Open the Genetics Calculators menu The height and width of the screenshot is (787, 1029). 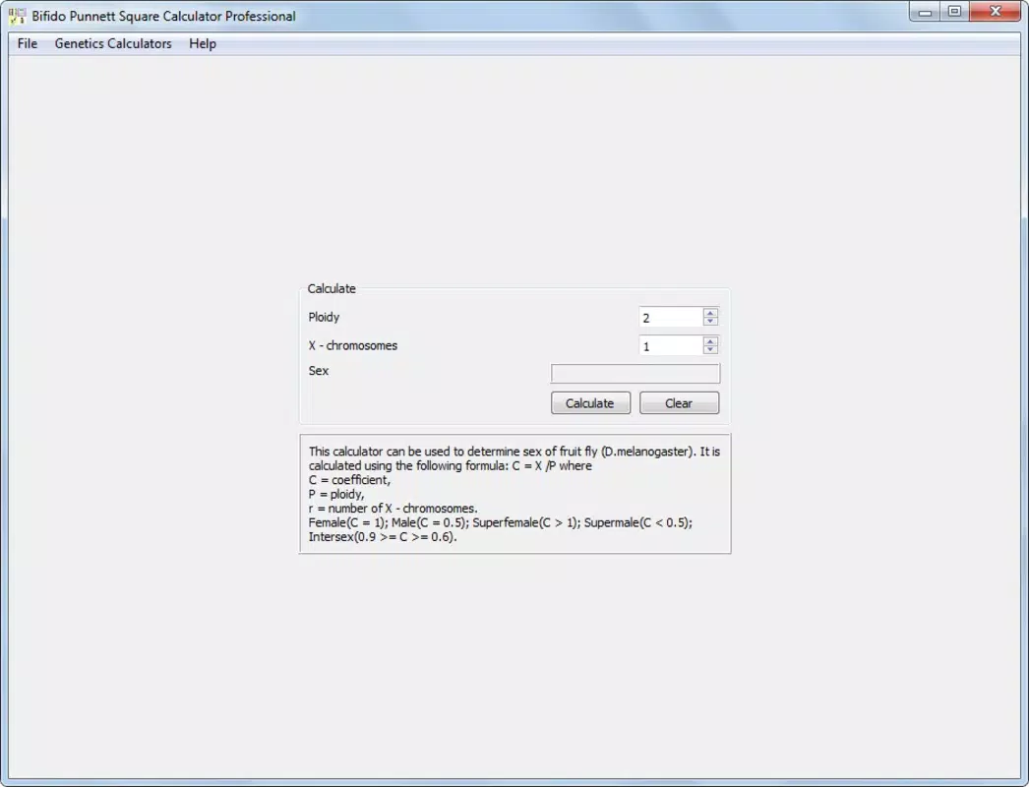point(113,43)
